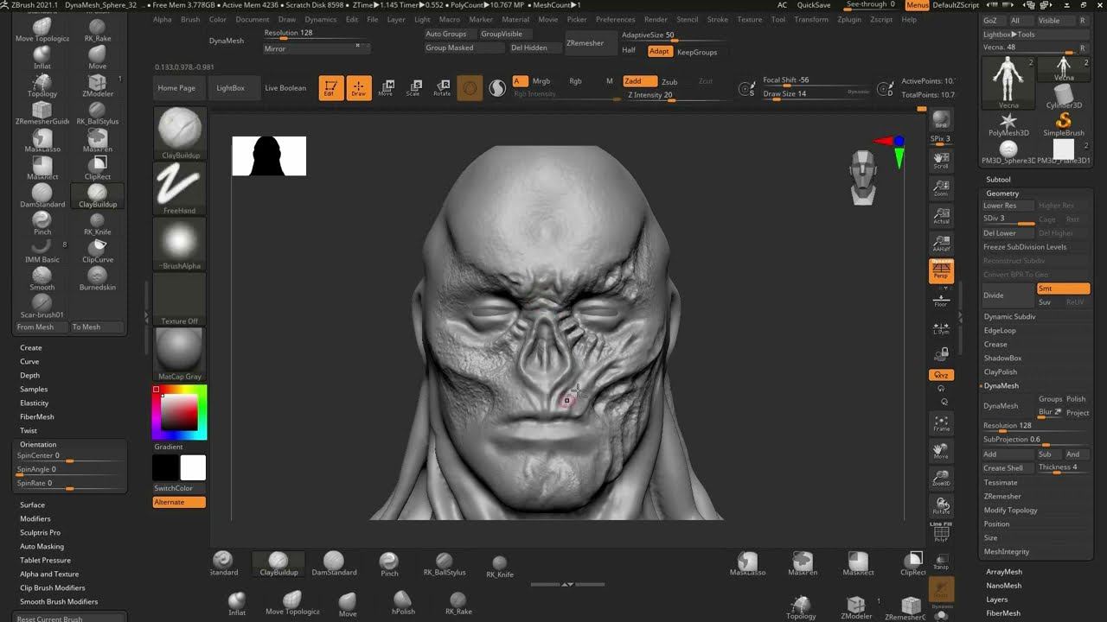1107x622 pixels.
Task: Choose the PolyMesh3D star tool
Action: pos(1008,125)
